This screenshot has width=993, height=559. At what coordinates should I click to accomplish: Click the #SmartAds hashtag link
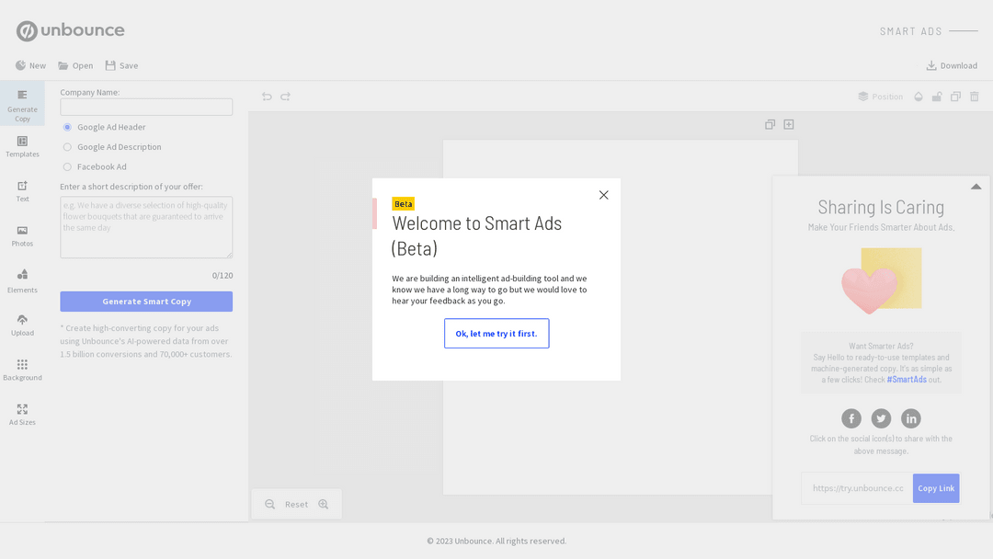(x=907, y=380)
